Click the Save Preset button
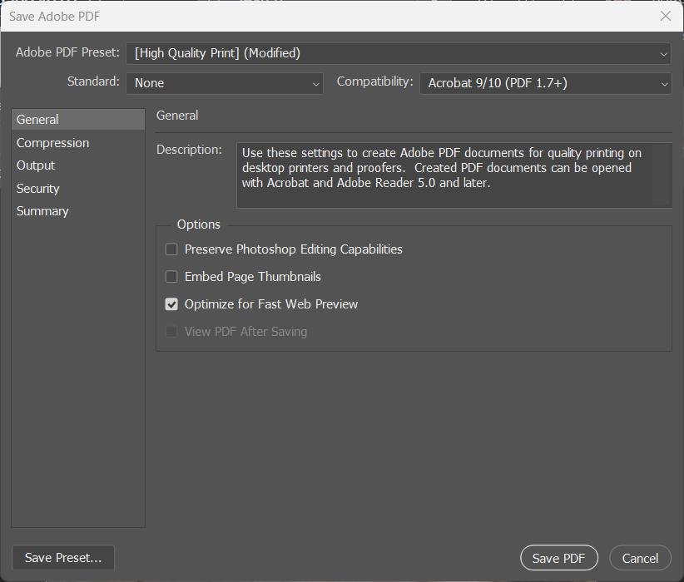 [x=63, y=558]
